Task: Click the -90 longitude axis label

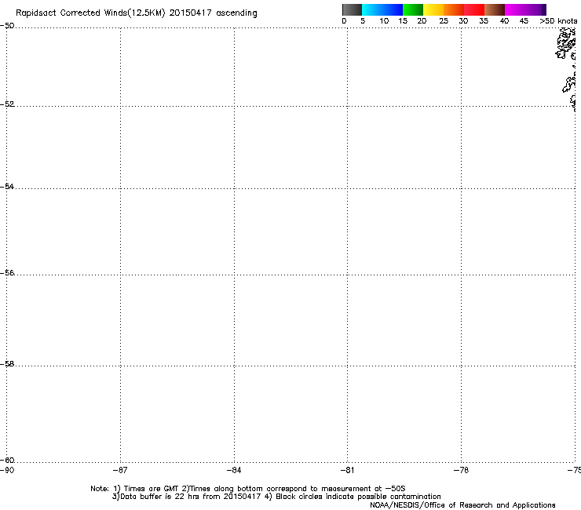Action: pos(7,470)
